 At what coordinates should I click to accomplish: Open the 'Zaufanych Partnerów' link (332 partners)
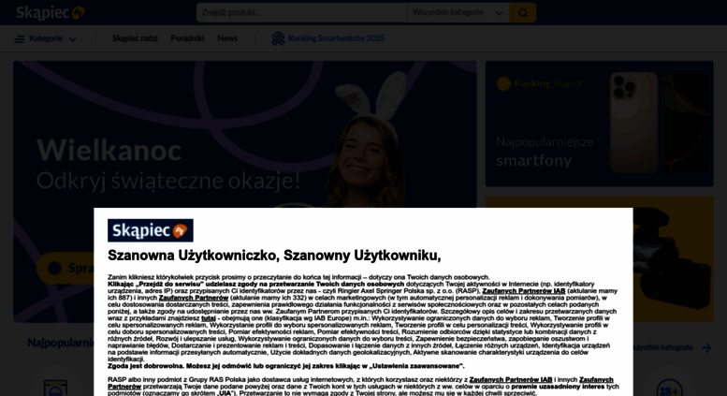tap(194, 298)
